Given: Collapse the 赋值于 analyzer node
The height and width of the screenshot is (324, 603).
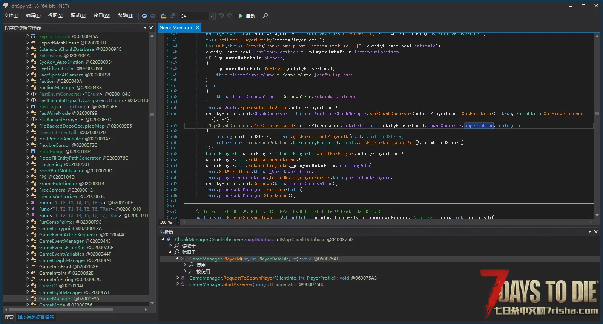Looking at the screenshot, I should click(x=170, y=252).
